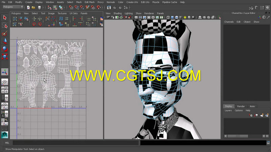Image resolution: width=271 pixels, height=152 pixels.
Task: Click Cut UV edges scissors icon
Action: coord(47,19)
